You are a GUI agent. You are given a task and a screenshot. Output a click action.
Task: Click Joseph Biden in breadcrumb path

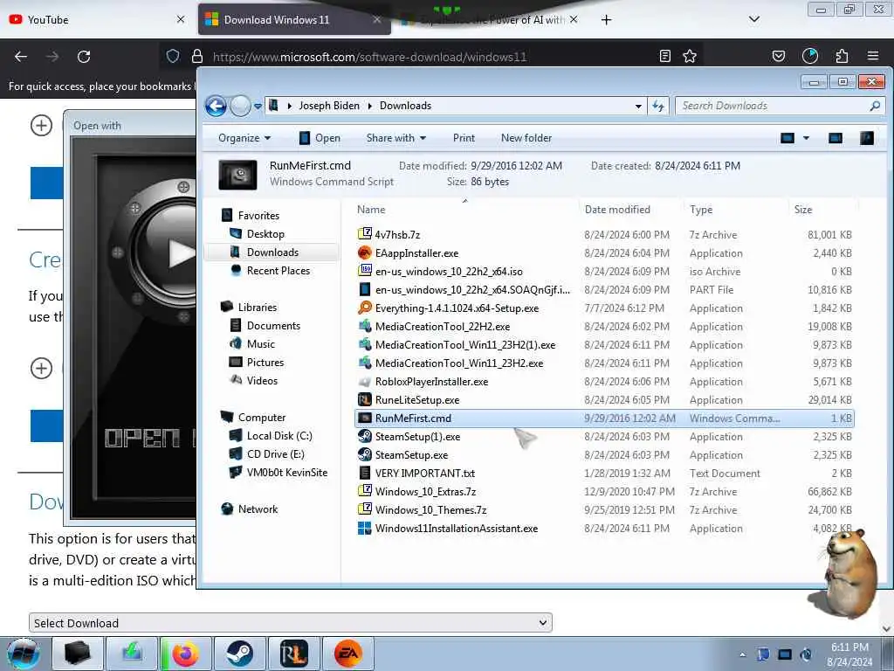point(329,106)
